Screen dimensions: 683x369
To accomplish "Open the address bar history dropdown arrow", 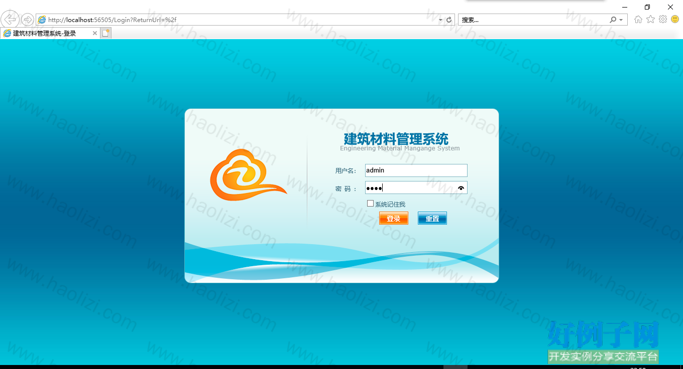I will click(x=440, y=20).
